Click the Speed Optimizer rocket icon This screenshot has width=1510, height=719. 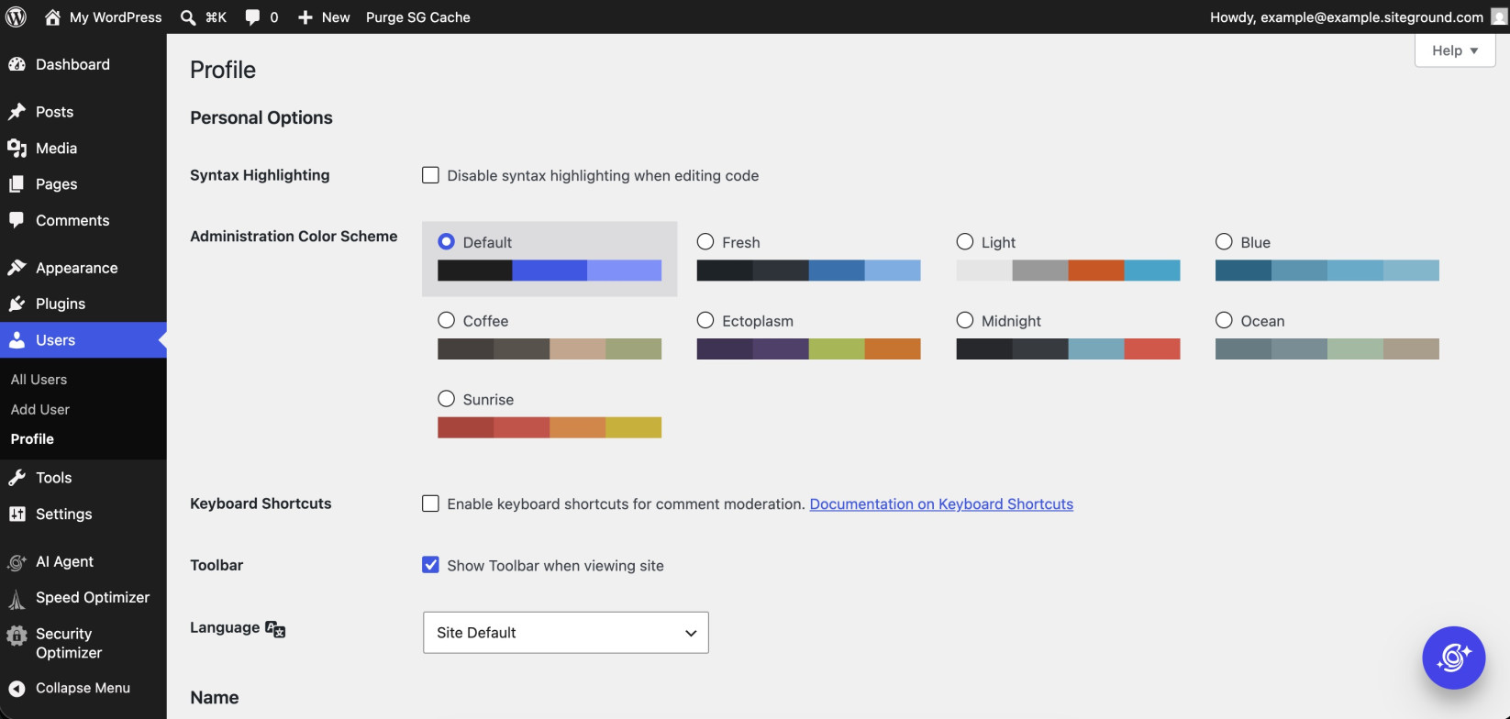point(17,599)
